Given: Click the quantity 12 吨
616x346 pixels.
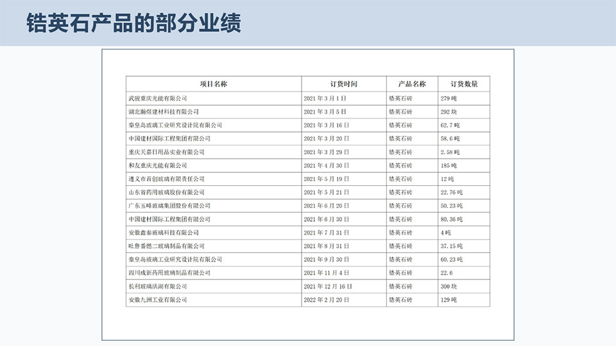Looking at the screenshot, I should pyautogui.click(x=447, y=179).
